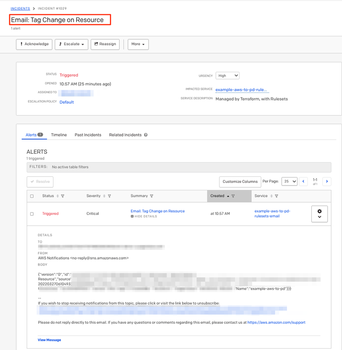
Task: Click the Critical severity cell
Action: 93,213
